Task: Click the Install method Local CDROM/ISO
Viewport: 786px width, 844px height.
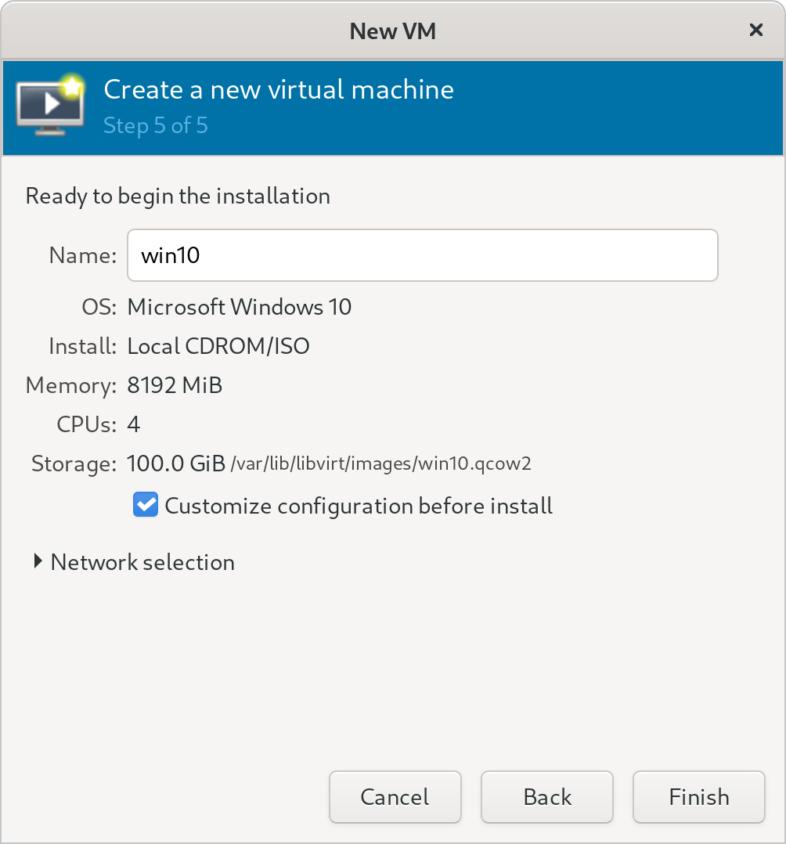Action: [218, 345]
